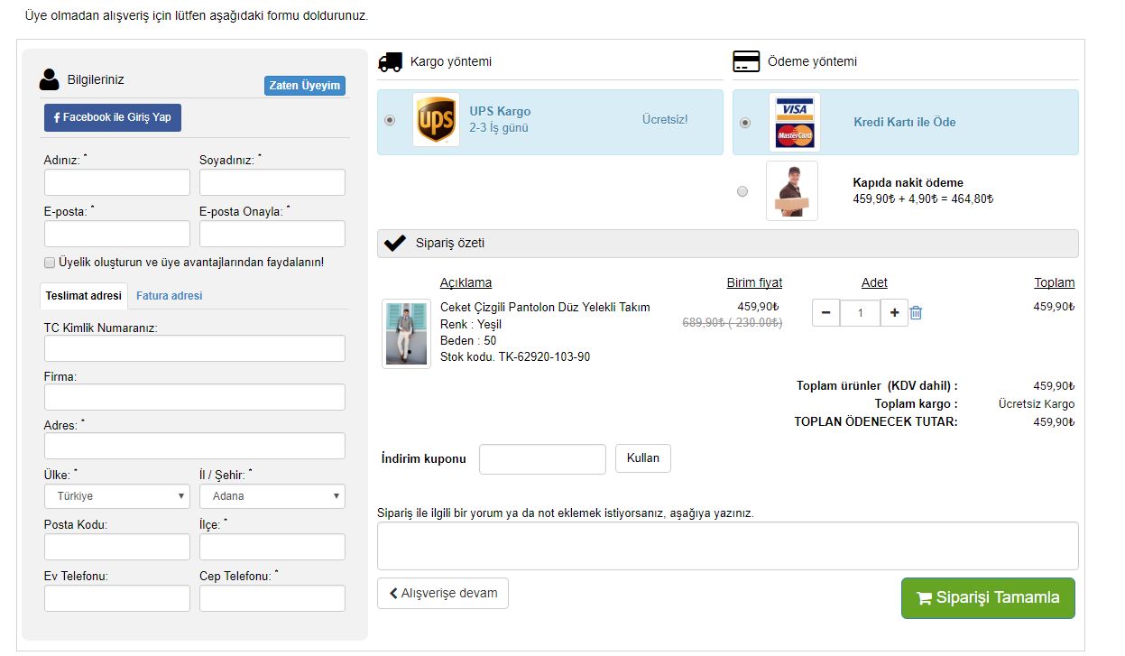The width and height of the screenshot is (1125, 656).
Task: Expand the İl / Şehir dropdown showing Adana
Action: click(x=272, y=495)
